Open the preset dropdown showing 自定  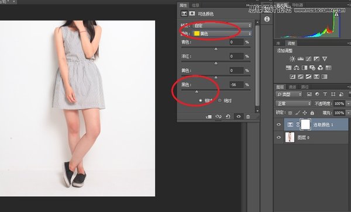222,26
